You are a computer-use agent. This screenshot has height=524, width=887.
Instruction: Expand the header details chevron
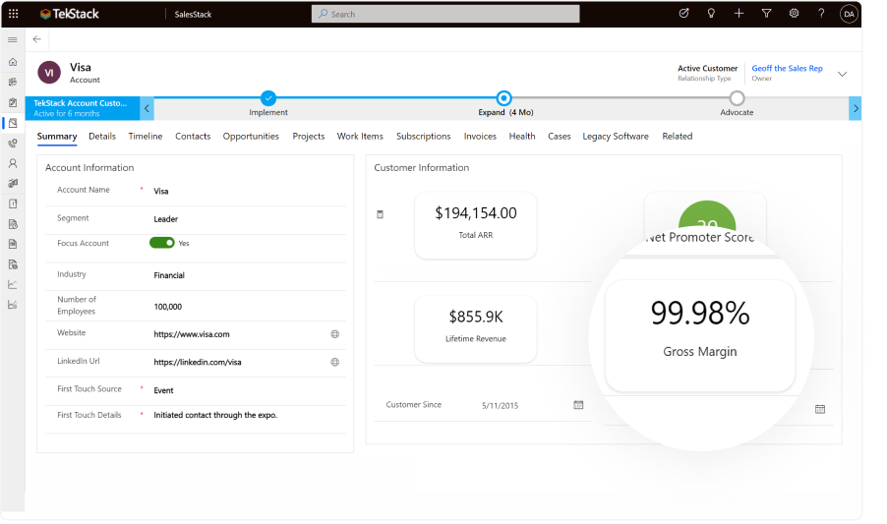tap(842, 74)
